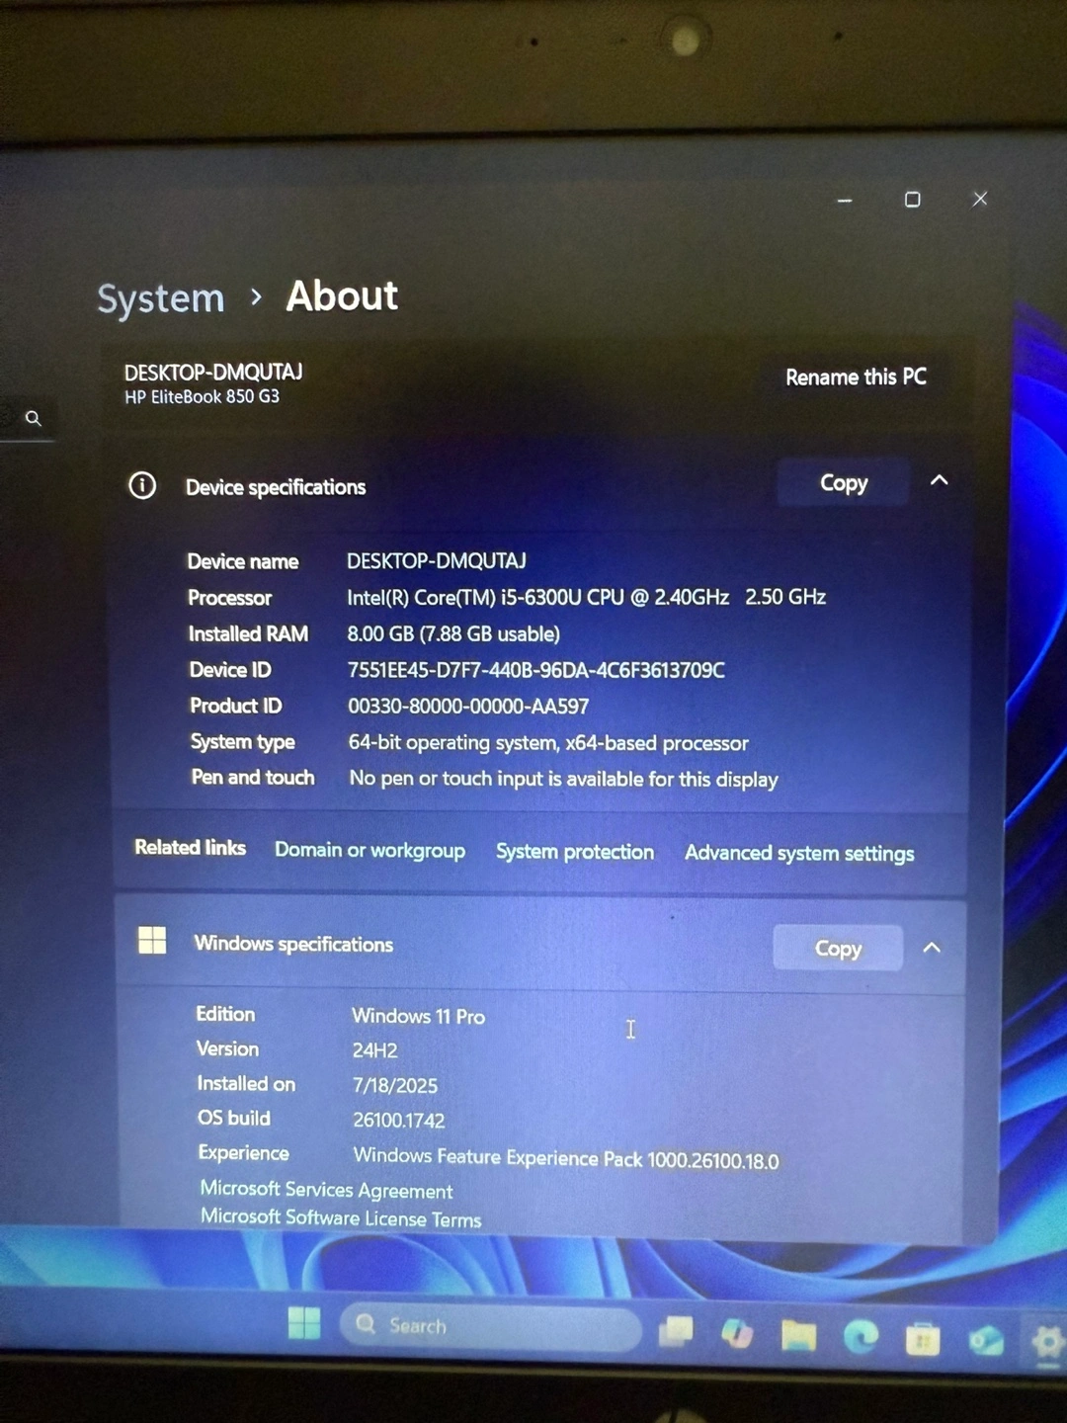Launch Microsoft Edge from the taskbar
Screen dimensions: 1067x1423
861,1337
